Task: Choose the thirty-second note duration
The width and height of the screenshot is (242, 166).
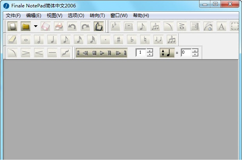Action: pyautogui.click(x=92, y=40)
